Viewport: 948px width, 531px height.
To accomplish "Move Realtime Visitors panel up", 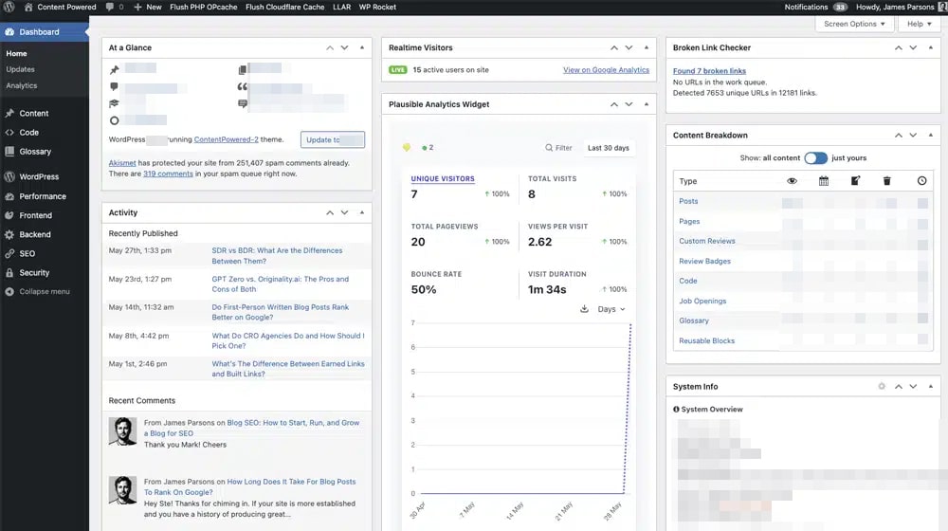I will [614, 47].
